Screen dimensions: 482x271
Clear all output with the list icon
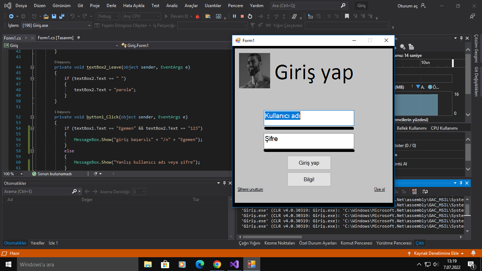(415, 192)
